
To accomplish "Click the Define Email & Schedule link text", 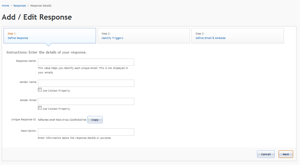I will pyautogui.click(x=211, y=38).
